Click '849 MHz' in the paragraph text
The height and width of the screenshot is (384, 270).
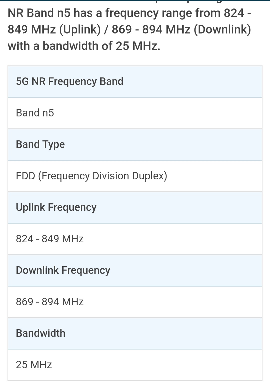[32, 29]
